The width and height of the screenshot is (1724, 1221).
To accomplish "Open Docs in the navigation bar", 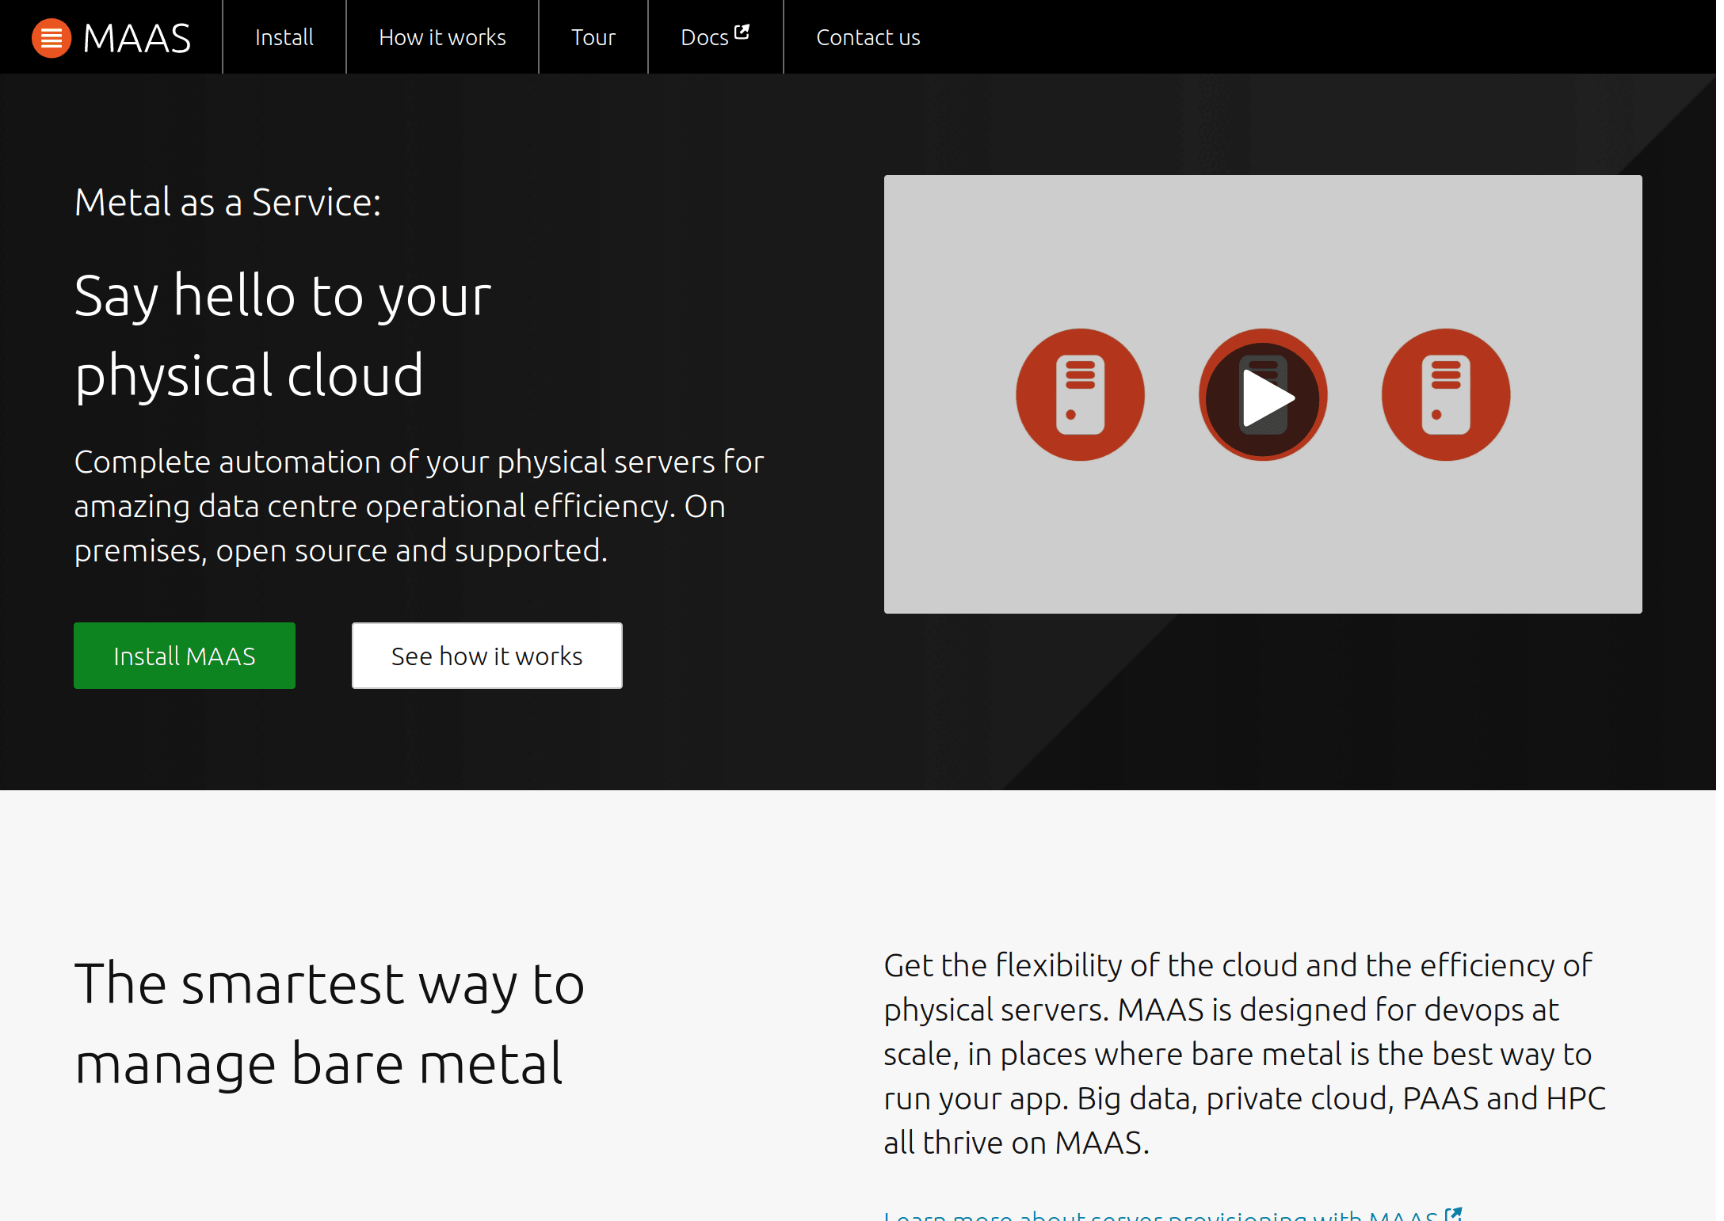I will pyautogui.click(x=704, y=37).
